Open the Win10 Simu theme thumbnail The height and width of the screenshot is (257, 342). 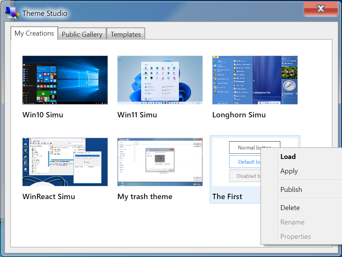(65, 80)
